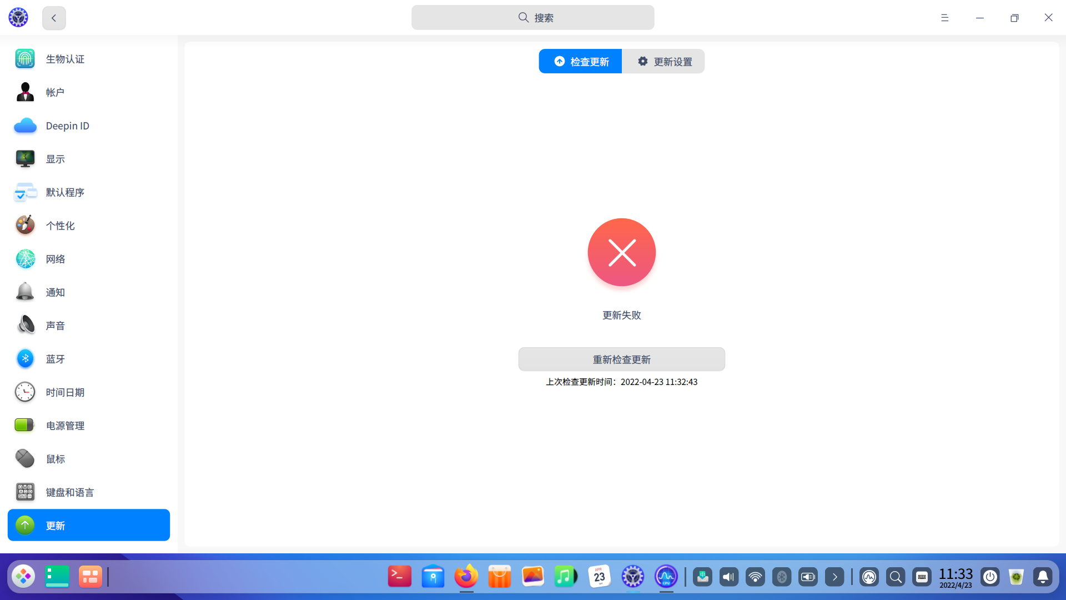Open 生物认证 settings in the sidebar
Viewport: 1066px width, 600px height.
point(64,59)
